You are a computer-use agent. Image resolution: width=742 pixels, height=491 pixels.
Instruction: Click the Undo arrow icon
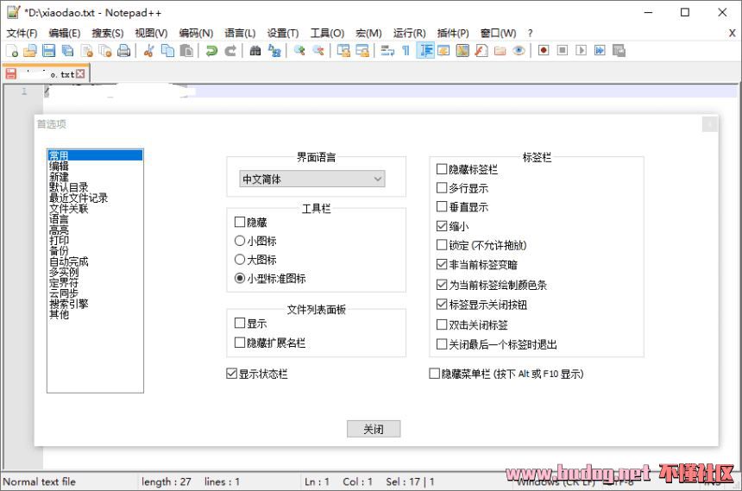click(x=211, y=51)
